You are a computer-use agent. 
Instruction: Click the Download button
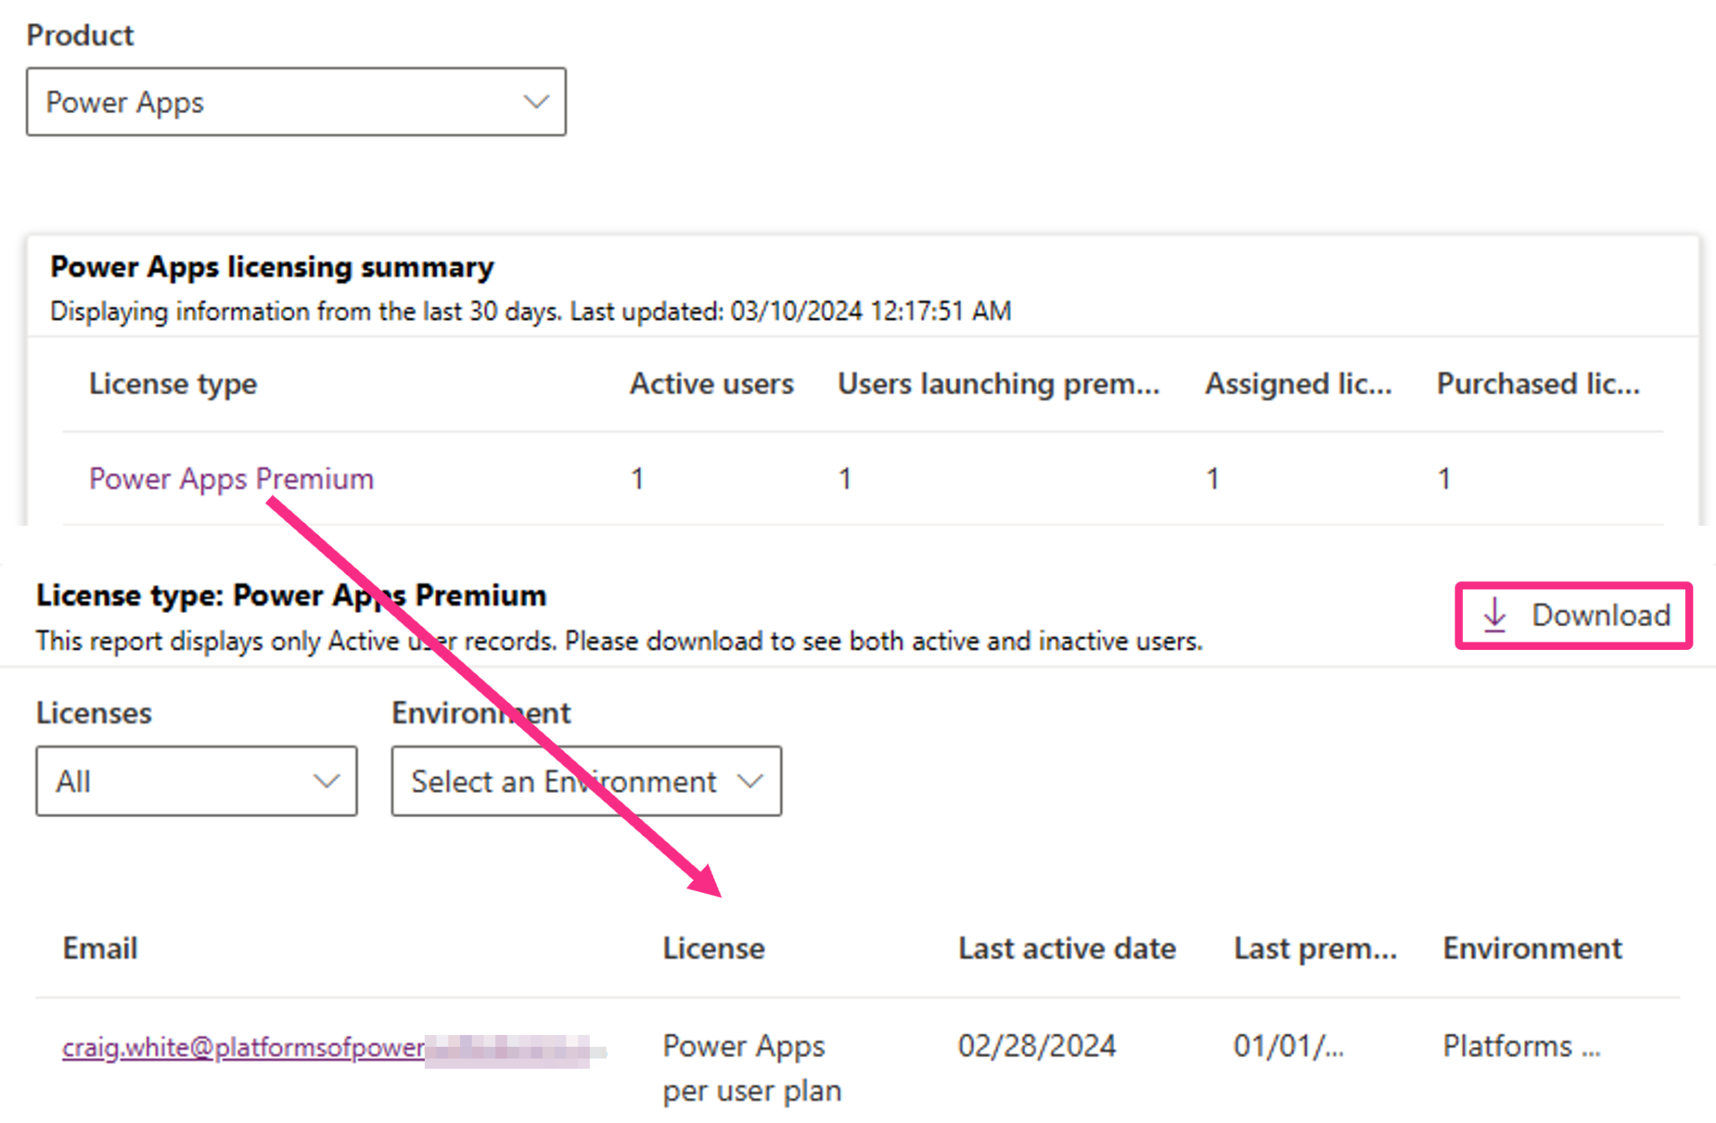(x=1575, y=615)
